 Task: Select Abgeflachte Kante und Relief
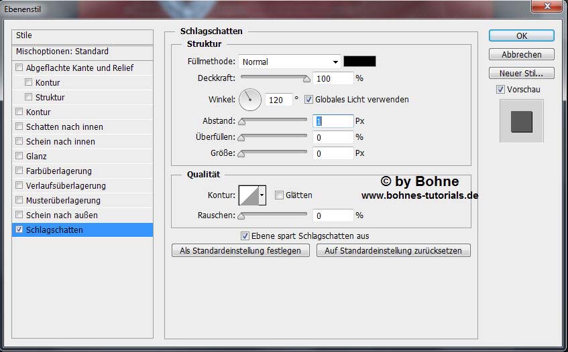click(79, 68)
